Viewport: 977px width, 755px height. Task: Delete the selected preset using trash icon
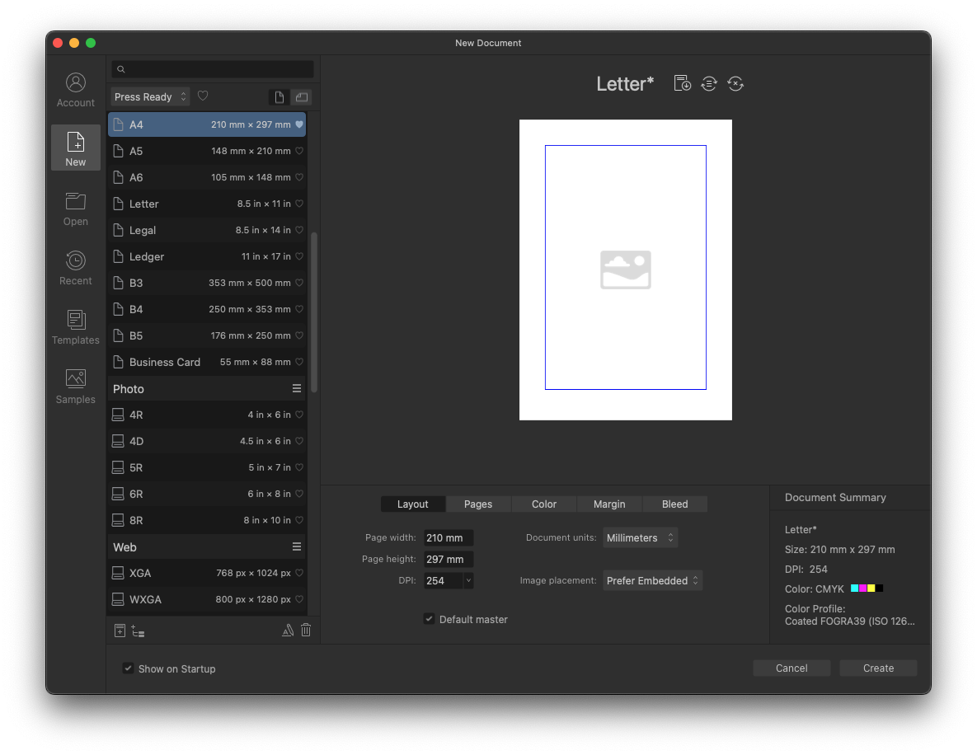point(306,630)
